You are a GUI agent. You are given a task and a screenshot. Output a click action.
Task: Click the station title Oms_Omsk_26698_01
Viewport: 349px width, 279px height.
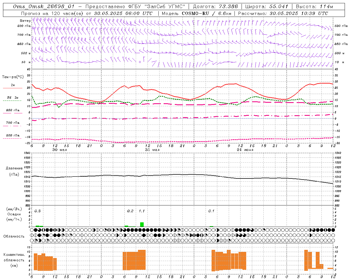pos(44,7)
